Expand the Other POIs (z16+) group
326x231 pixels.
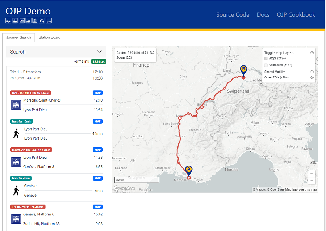pyautogui.click(x=312, y=77)
